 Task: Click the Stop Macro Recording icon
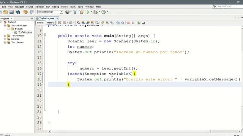click(x=133, y=23)
